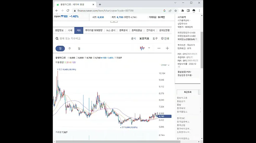The width and height of the screenshot is (256, 143).
Task: Open the 전자공시 tab
Action: (150, 30)
